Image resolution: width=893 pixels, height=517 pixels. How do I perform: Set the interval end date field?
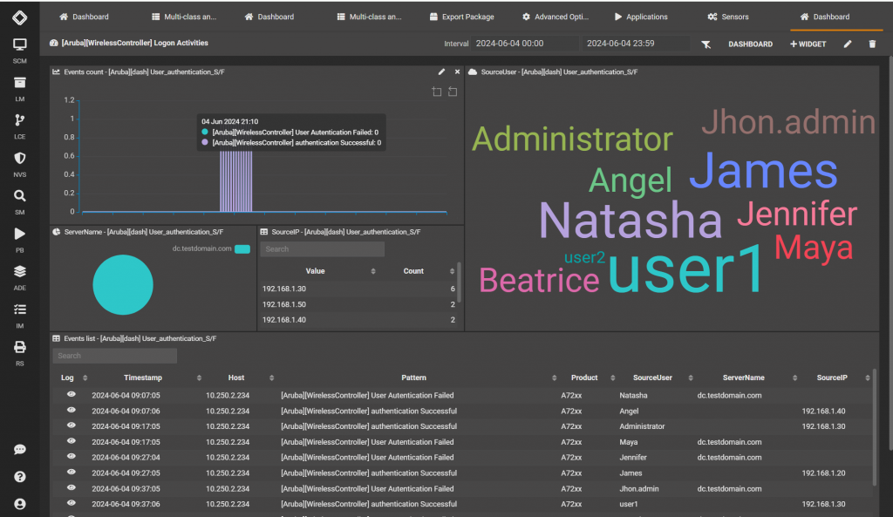tap(636, 44)
